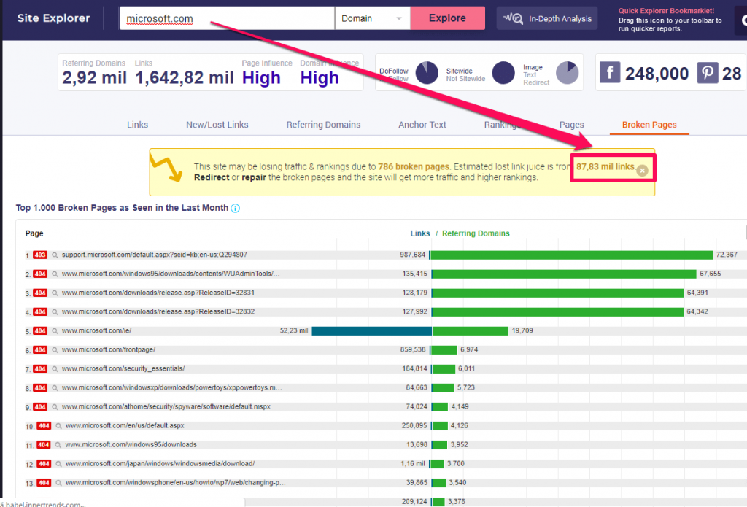Click the Site Explorer logo text
Screen dimensions: 747x507
(54, 18)
